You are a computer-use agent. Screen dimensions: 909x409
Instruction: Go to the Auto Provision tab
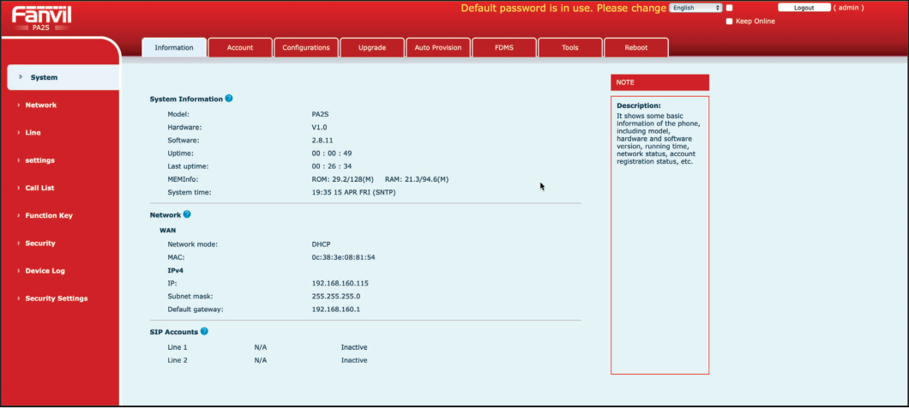[x=438, y=47]
